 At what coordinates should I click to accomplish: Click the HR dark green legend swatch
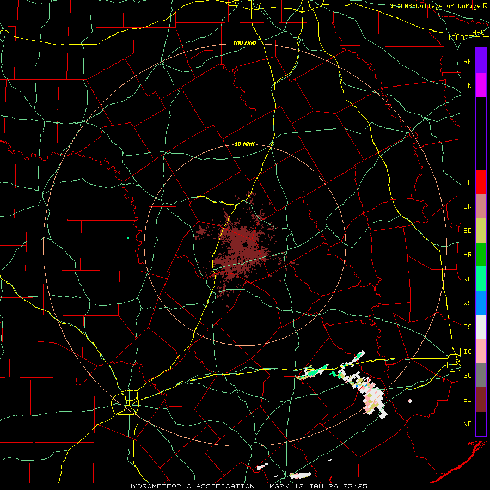(481, 255)
